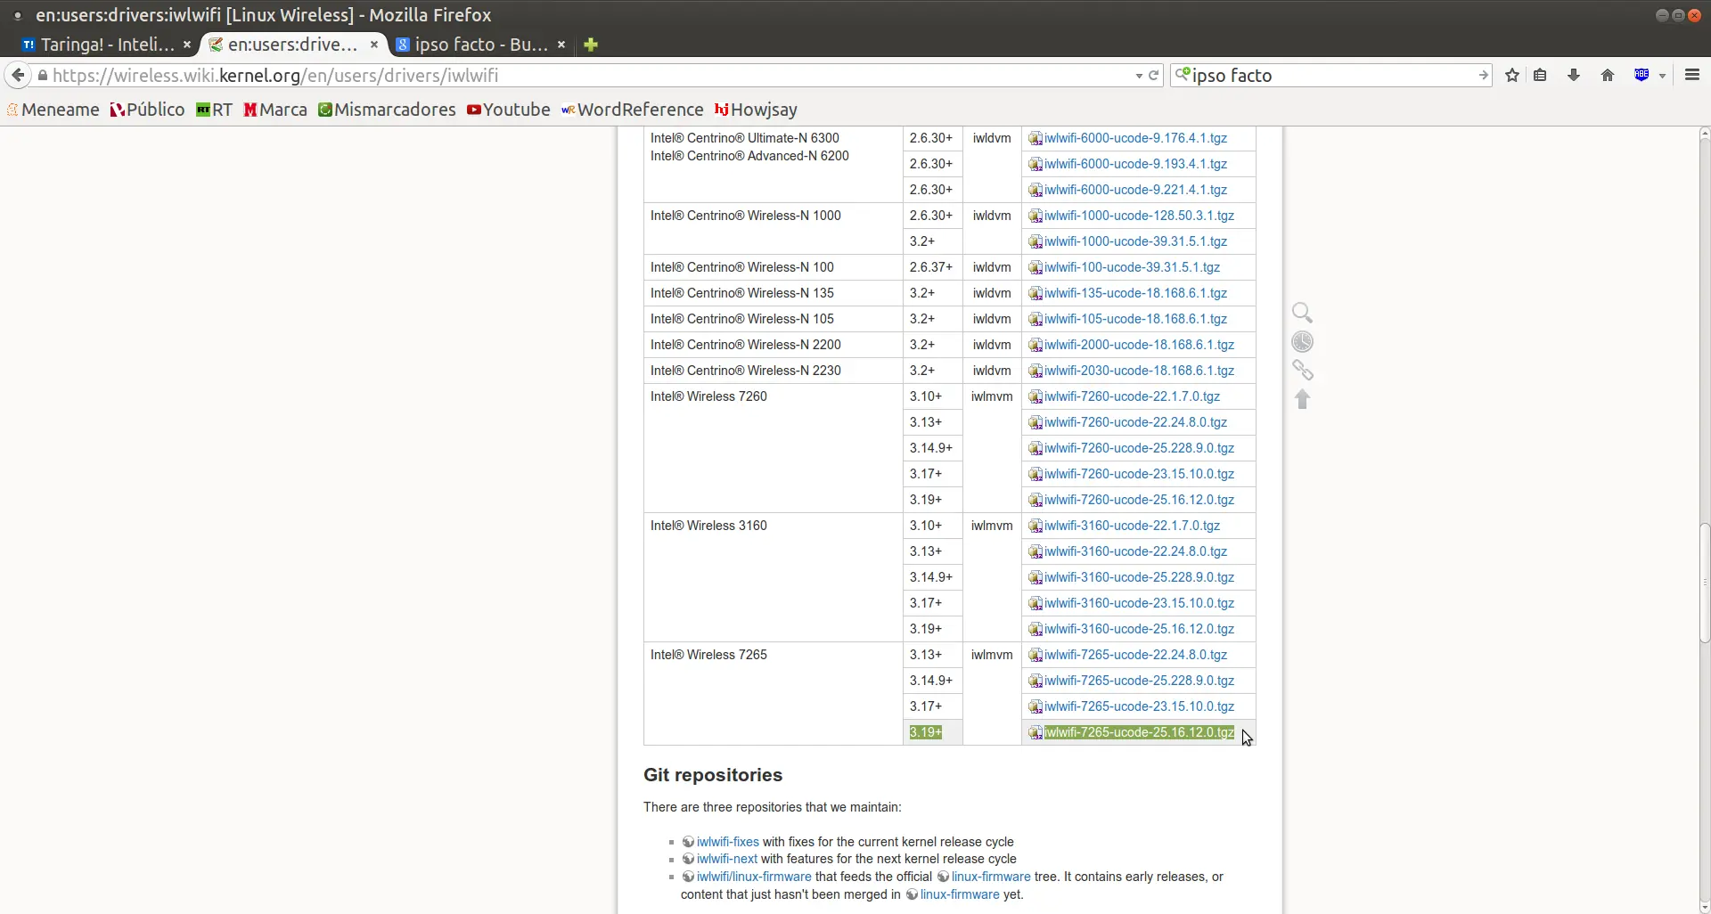
Task: Switch to the ipso facto search tab
Action: 481,45
